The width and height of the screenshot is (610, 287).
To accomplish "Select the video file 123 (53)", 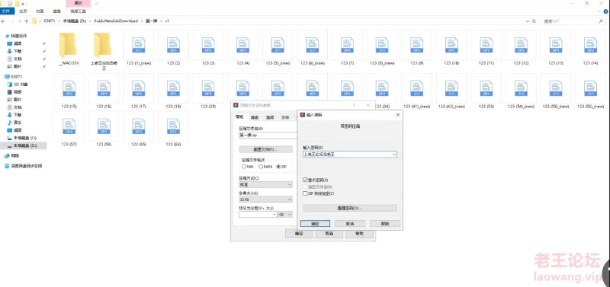I will click(x=486, y=91).
